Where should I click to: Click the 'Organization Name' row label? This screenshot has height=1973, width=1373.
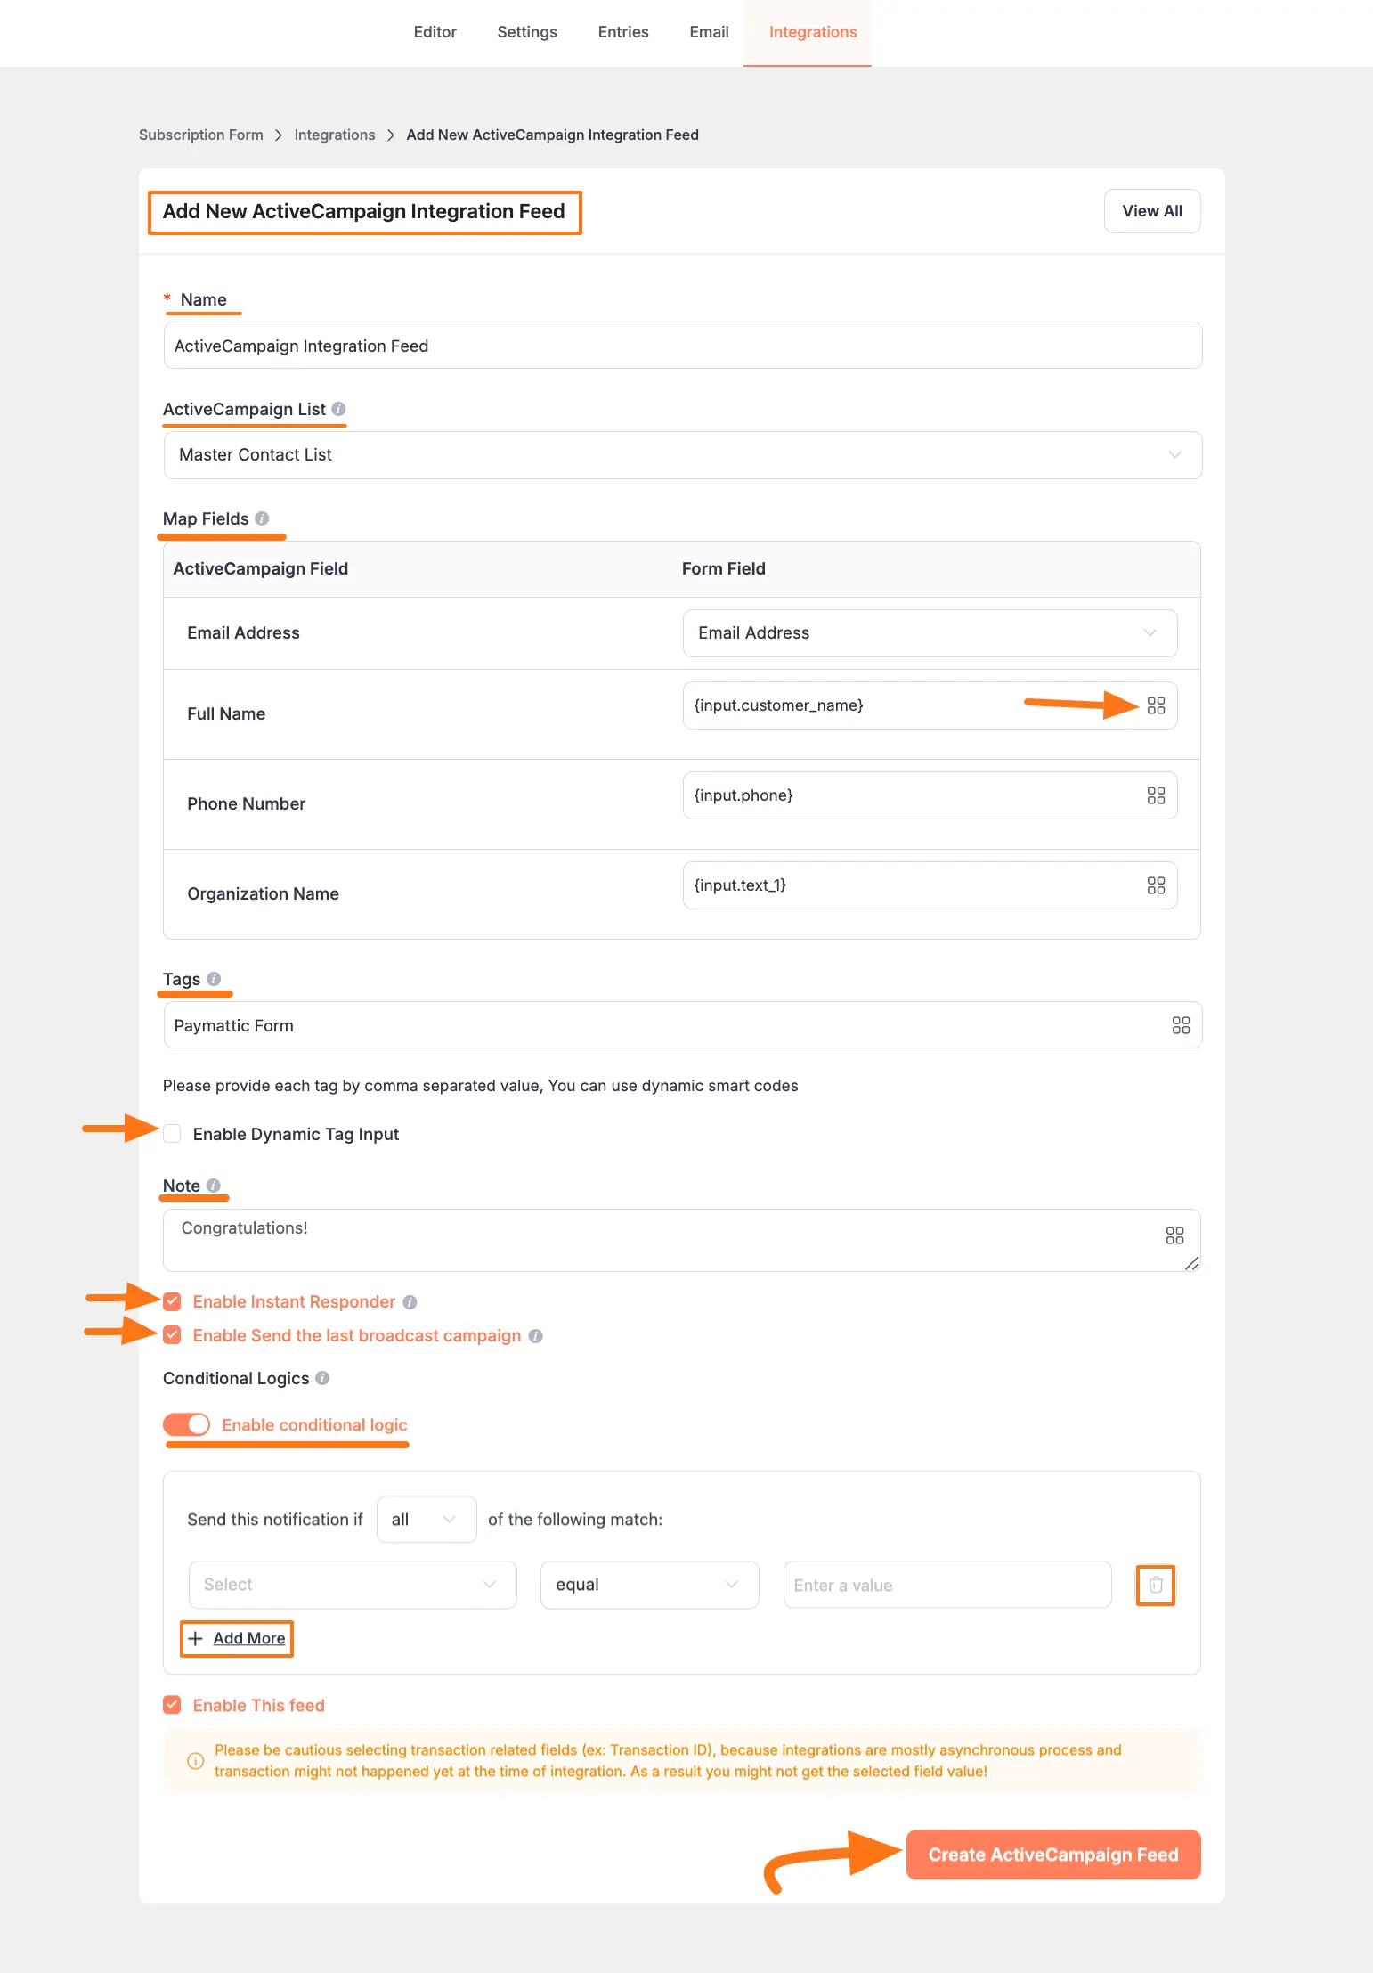[x=263, y=893]
